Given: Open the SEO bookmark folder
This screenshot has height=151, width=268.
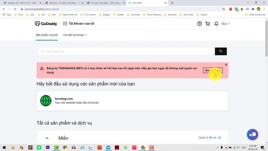Looking at the screenshot, I should (x=52, y=15).
